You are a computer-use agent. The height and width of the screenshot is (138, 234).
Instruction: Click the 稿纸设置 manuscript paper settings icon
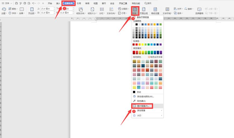click(x=155, y=9)
